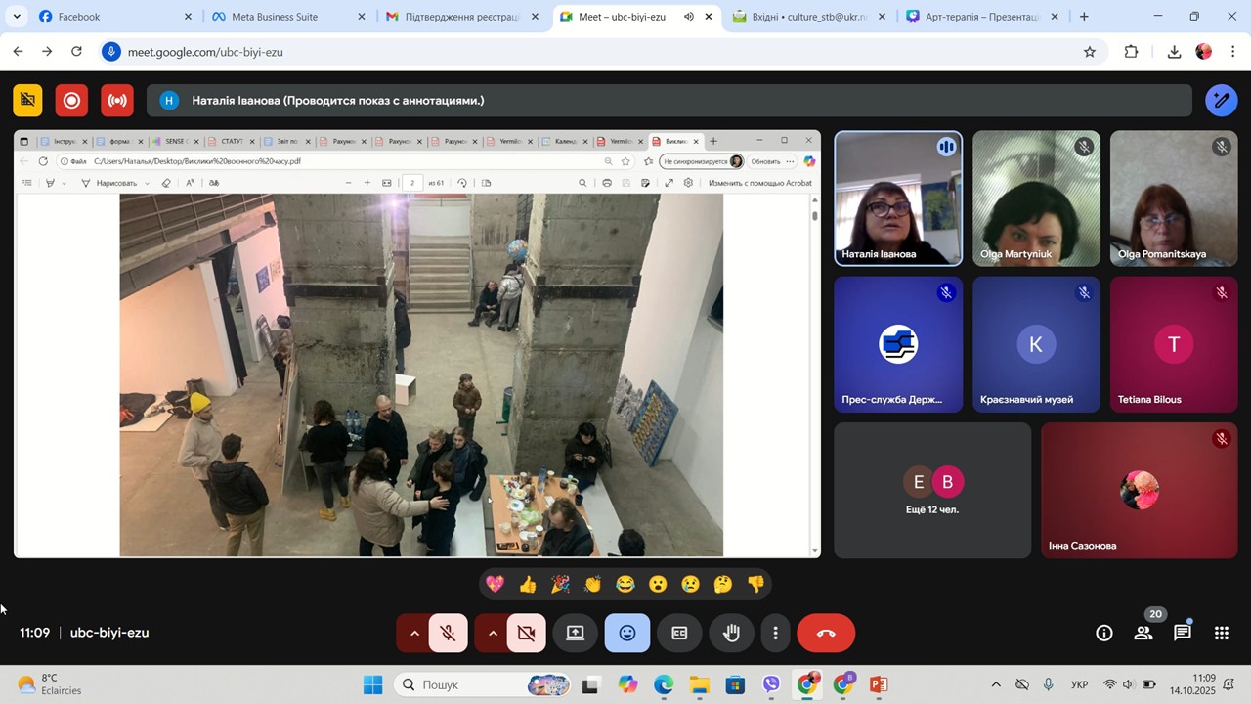The image size is (1251, 704).
Task: Turn on the camera in Meet
Action: [x=526, y=634]
